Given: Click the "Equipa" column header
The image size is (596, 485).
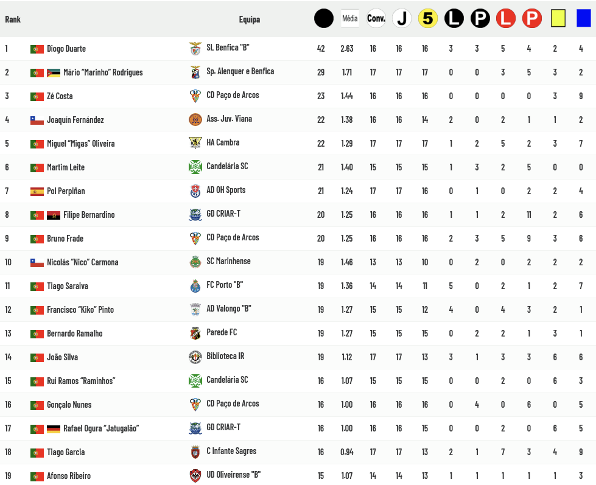Looking at the screenshot, I should (x=250, y=19).
